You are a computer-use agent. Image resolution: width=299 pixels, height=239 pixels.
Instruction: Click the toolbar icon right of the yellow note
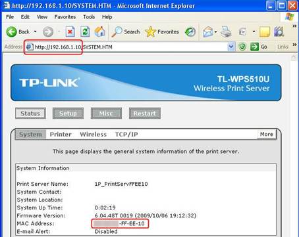(279, 32)
